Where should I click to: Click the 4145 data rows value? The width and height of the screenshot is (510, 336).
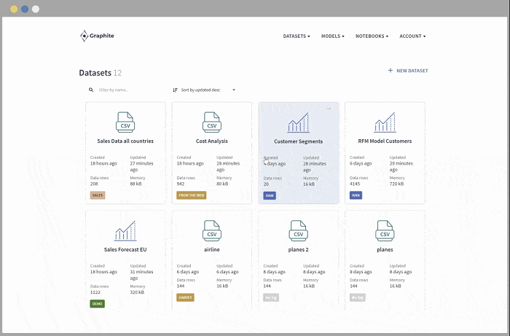355,184
